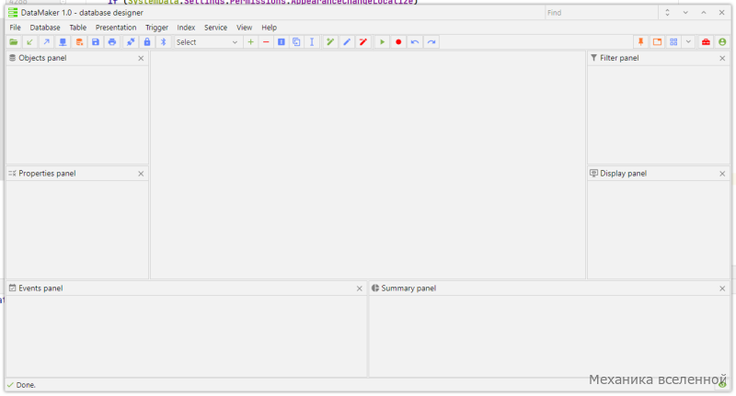Screen dimensions: 736x396
Task: Open the Help menu
Action: pos(269,28)
